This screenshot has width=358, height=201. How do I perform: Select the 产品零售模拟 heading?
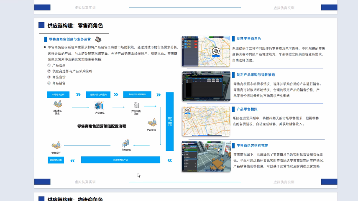coord(246,109)
